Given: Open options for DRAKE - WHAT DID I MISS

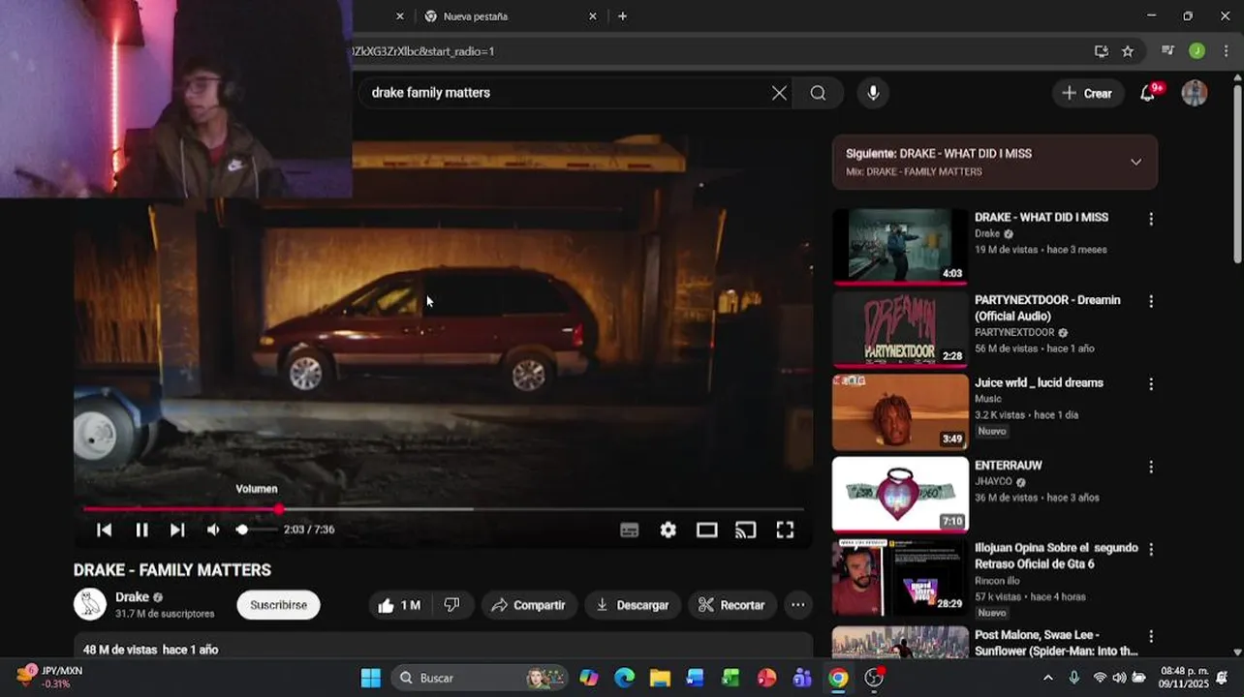Looking at the screenshot, I should [1151, 220].
